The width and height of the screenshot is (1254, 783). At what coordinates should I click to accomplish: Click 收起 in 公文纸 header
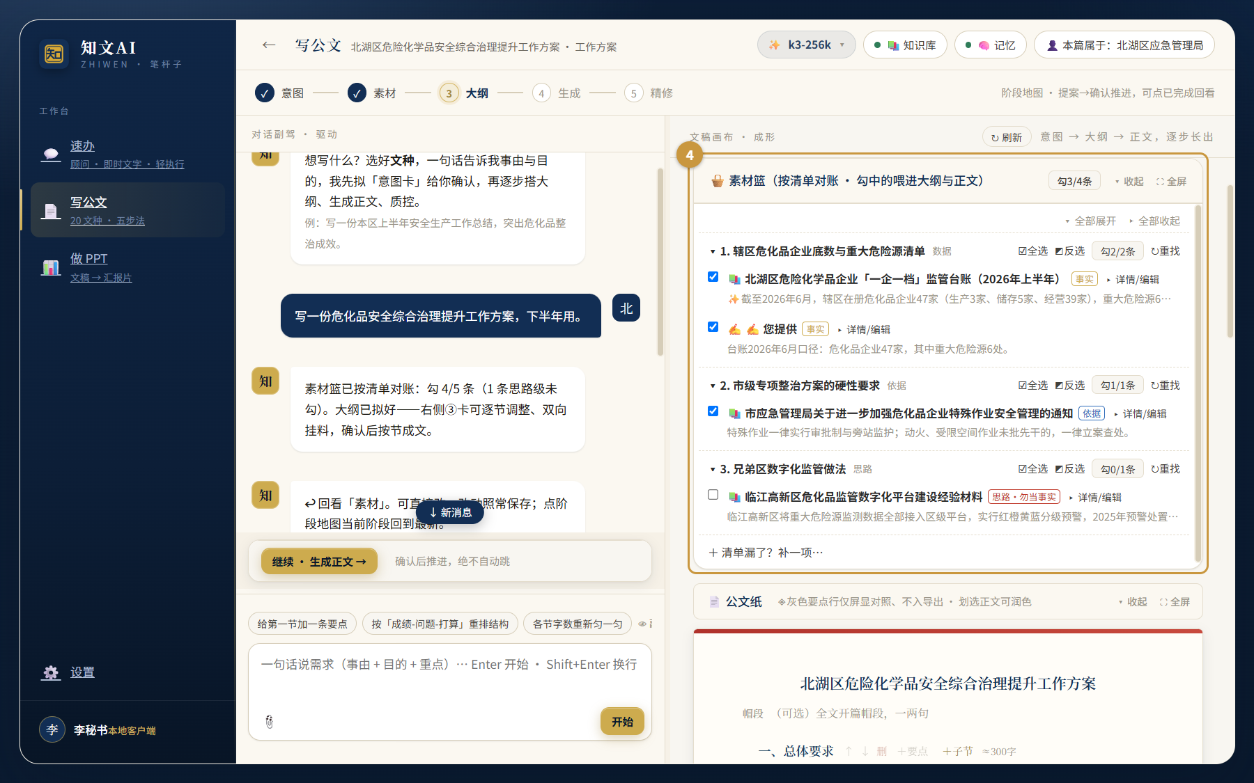[1133, 601]
